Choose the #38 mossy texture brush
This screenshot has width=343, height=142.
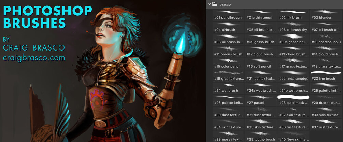point(229,137)
